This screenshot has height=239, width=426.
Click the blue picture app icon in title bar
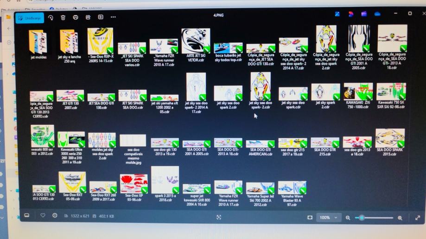337,14
